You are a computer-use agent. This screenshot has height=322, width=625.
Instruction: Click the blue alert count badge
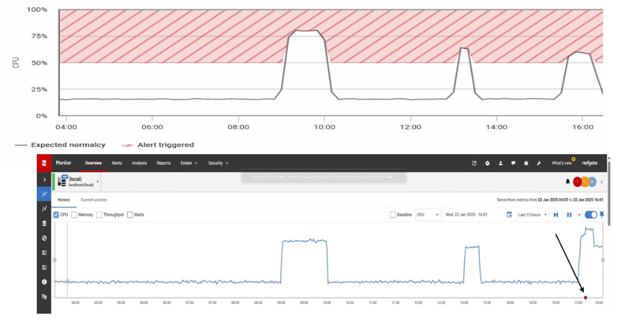(592, 182)
